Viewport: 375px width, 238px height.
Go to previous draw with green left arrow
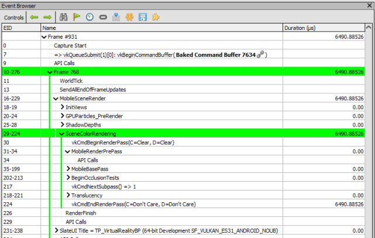34,17
